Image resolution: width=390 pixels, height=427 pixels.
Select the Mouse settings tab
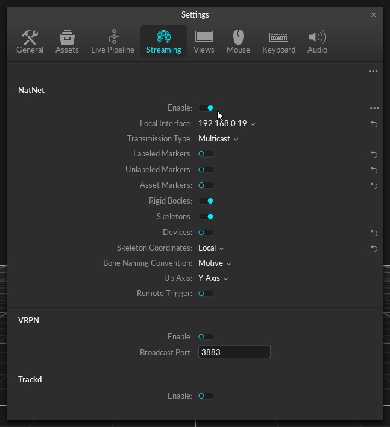[x=238, y=42]
